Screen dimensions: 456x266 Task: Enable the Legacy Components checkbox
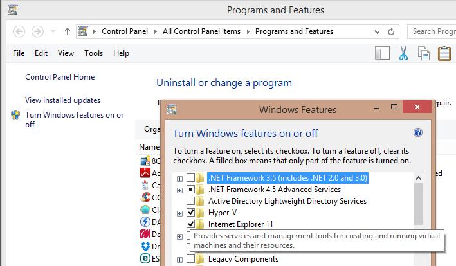(x=190, y=259)
